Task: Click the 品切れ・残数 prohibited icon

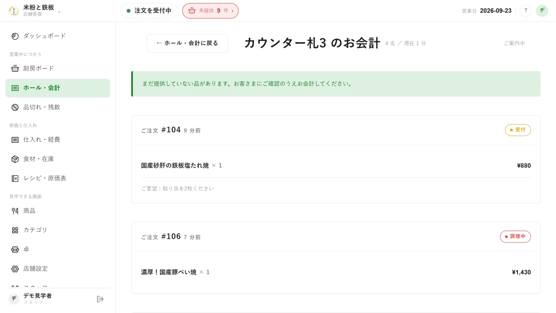Action: point(15,107)
